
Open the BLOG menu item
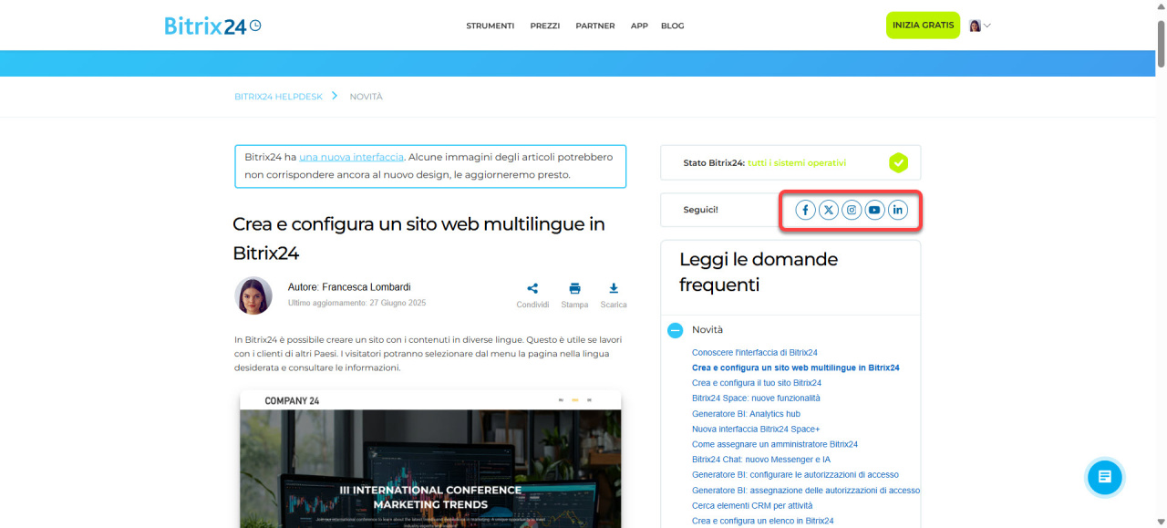click(x=672, y=26)
